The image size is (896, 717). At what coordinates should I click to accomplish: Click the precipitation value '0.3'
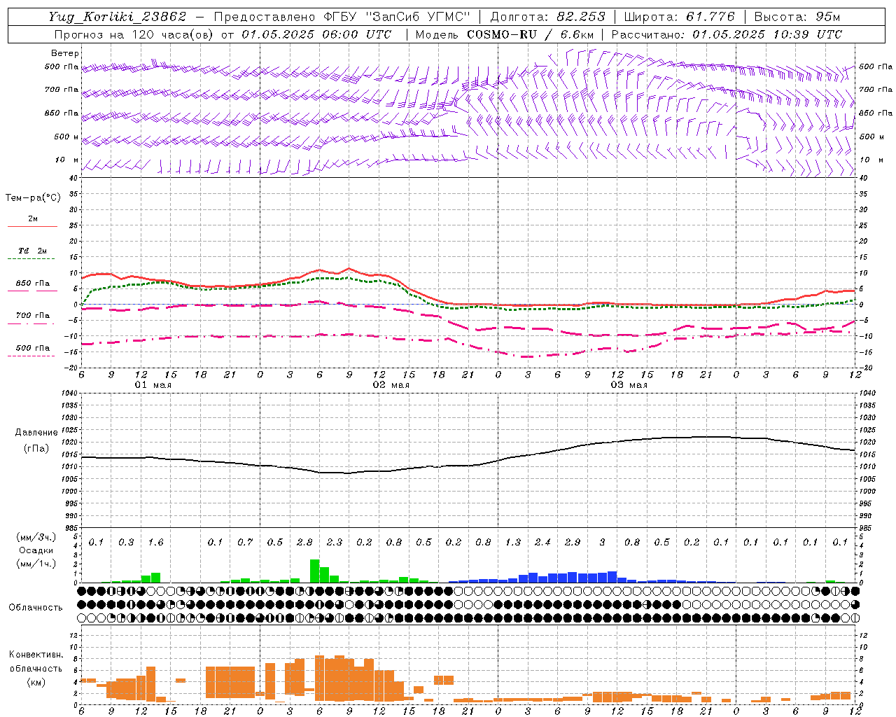[126, 543]
